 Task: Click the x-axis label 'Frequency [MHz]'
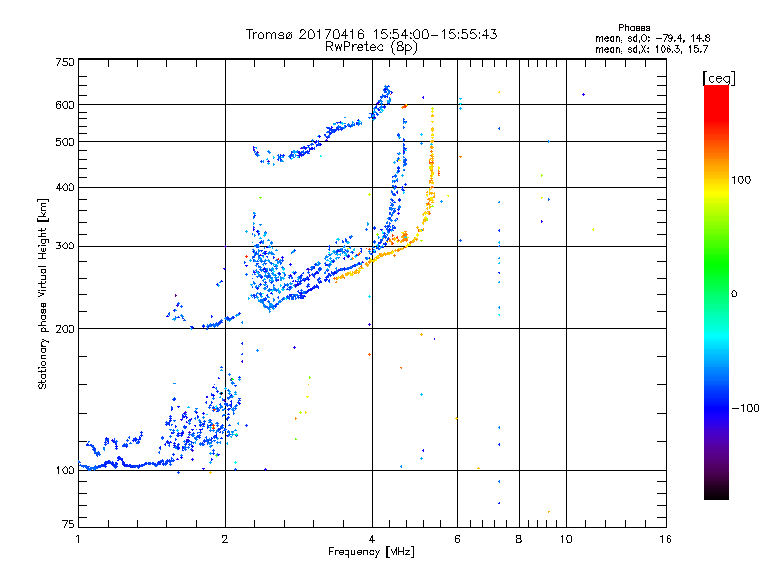[x=371, y=552]
